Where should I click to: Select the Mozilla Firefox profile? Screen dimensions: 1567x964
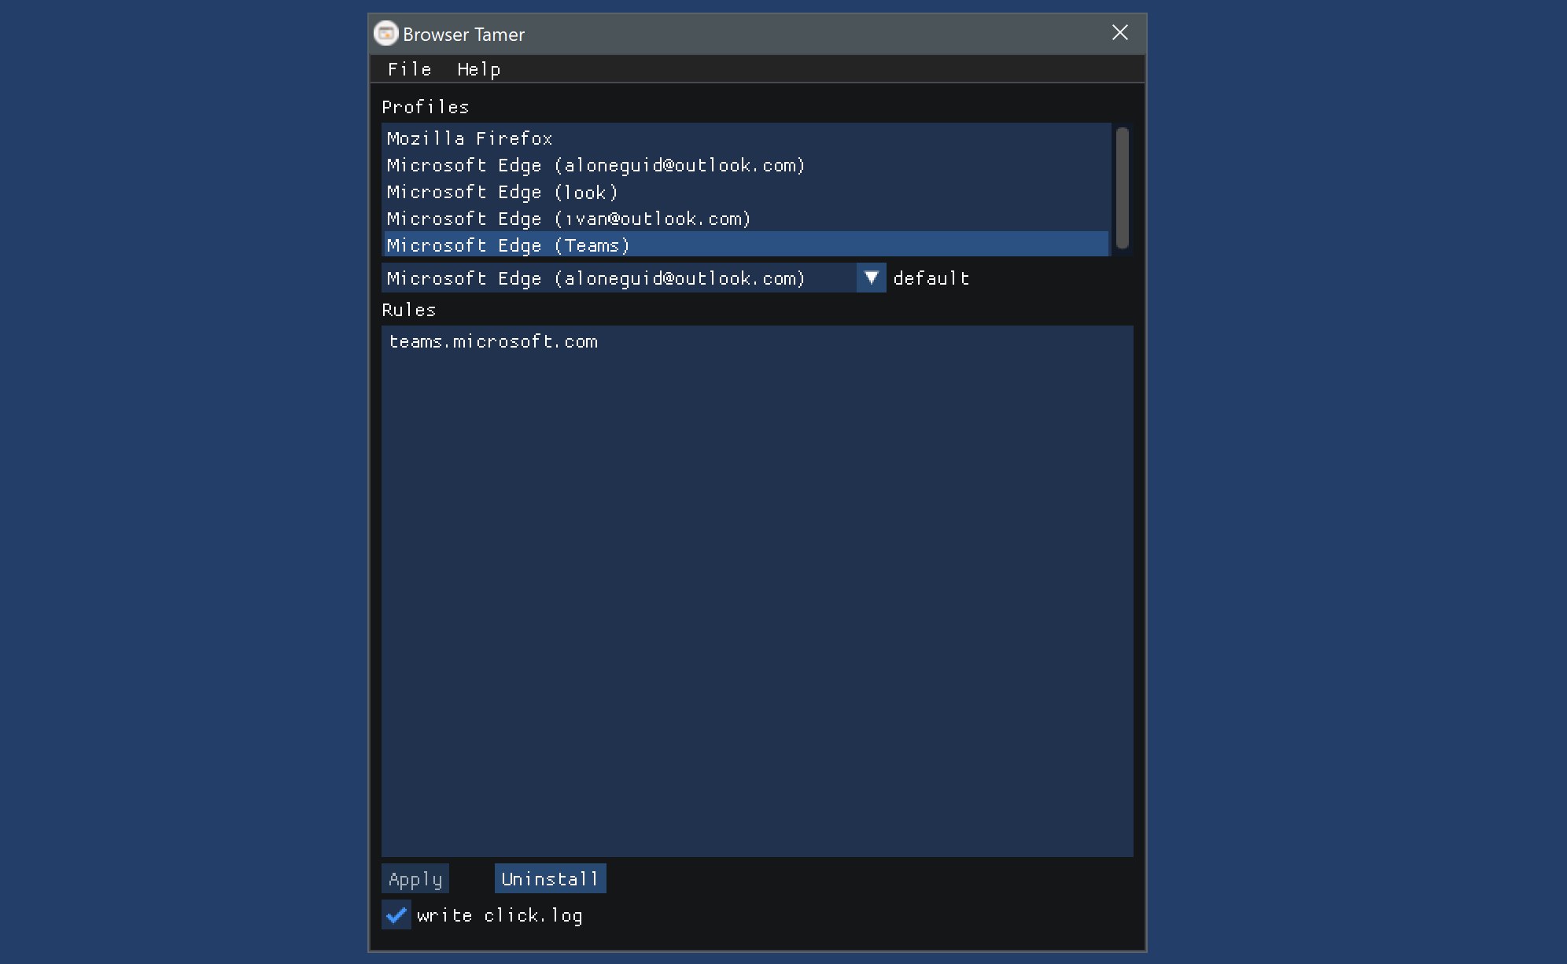tap(746, 138)
